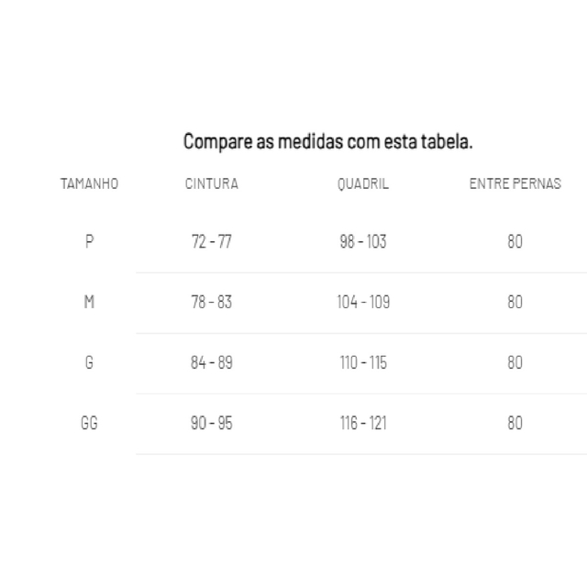Click inseam value 80 in M row
The height and width of the screenshot is (587, 587).
pyautogui.click(x=515, y=302)
